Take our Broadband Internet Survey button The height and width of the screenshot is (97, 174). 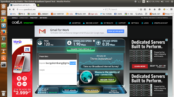(101, 67)
